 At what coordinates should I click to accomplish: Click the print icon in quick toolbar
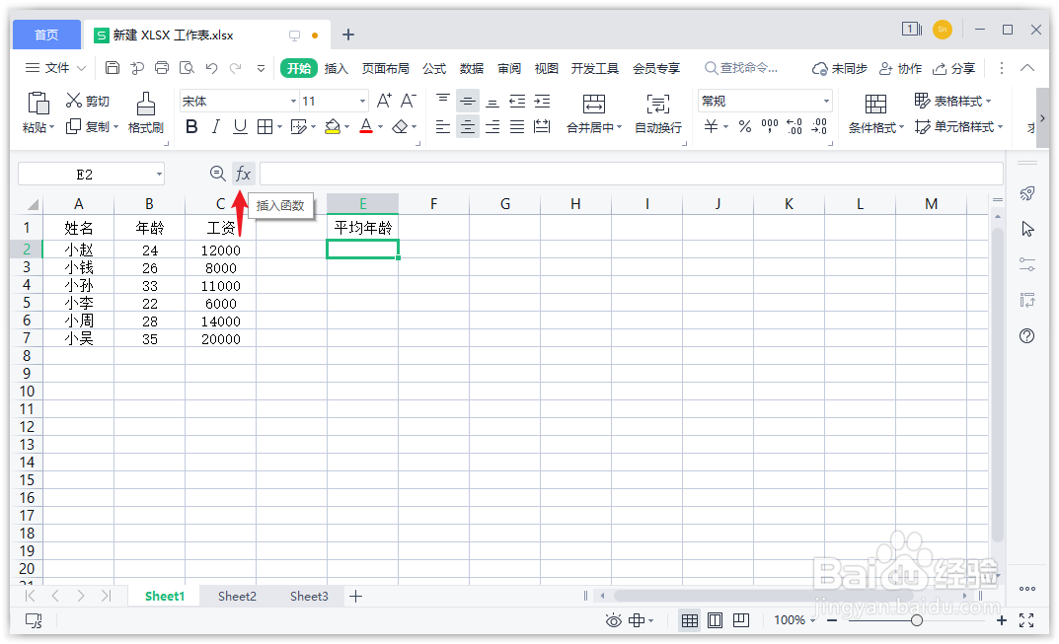pos(162,67)
